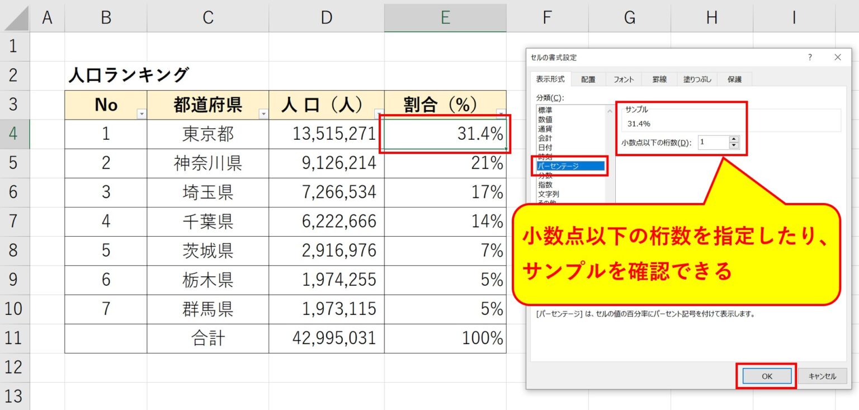Click the dialog help question mark icon
Image resolution: width=859 pixels, height=410 pixels.
[809, 57]
